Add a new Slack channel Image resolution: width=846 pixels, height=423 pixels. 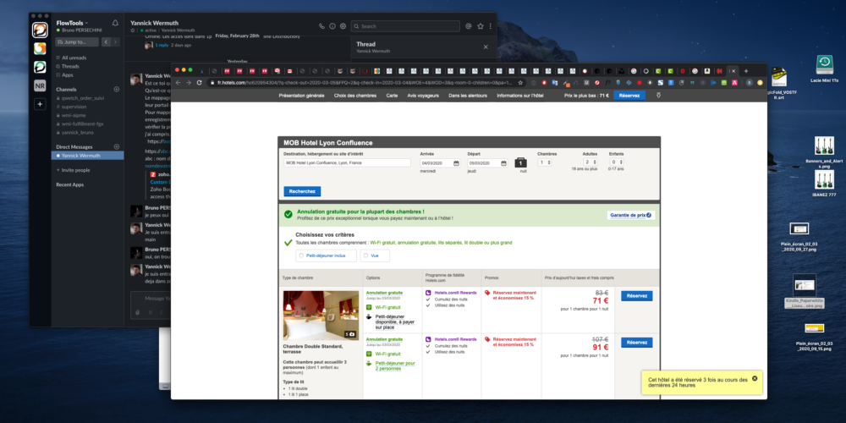tap(116, 89)
